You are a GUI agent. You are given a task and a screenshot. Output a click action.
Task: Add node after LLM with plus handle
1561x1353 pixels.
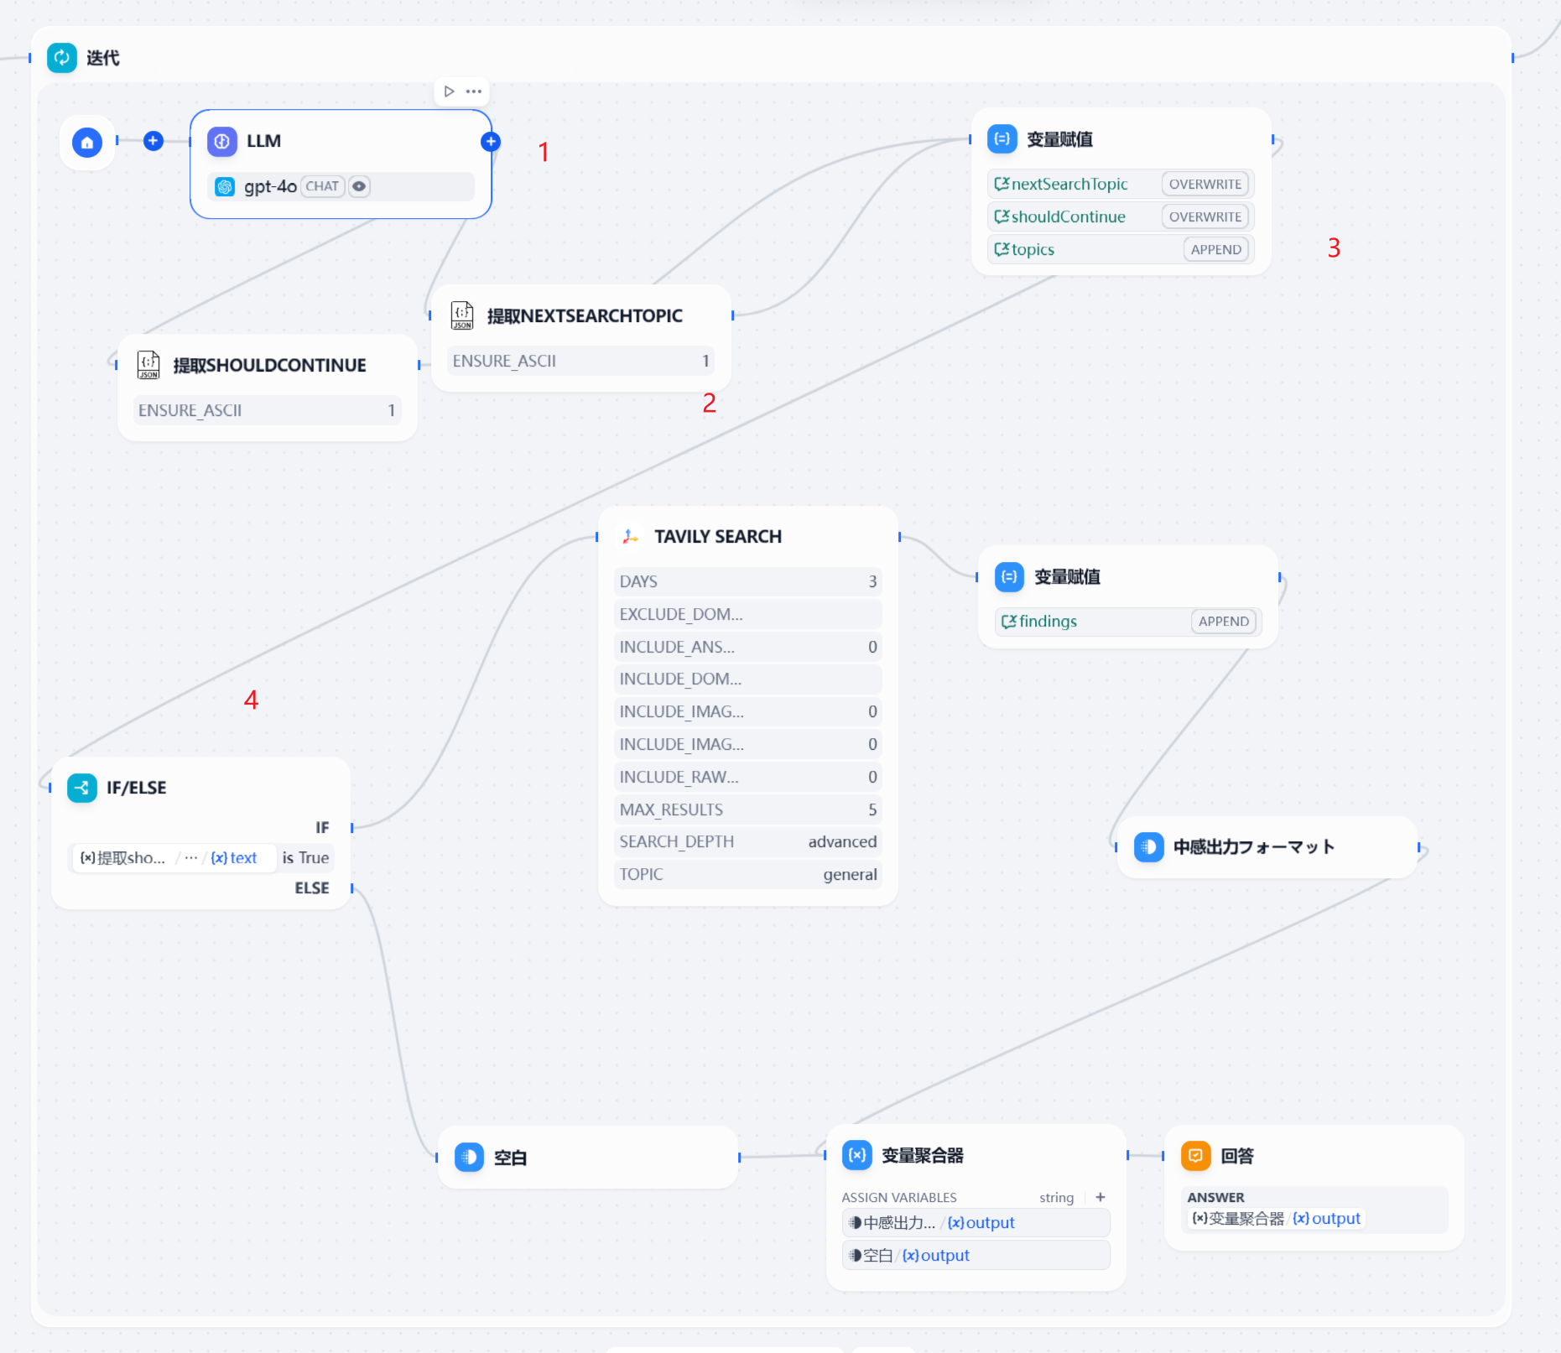coord(491,142)
